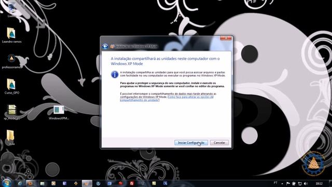Click the red round taskbar icon
The image size is (332, 187).
pos(120,183)
